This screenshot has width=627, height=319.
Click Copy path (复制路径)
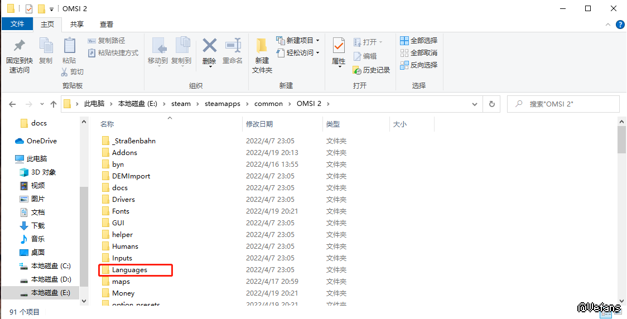(x=107, y=41)
